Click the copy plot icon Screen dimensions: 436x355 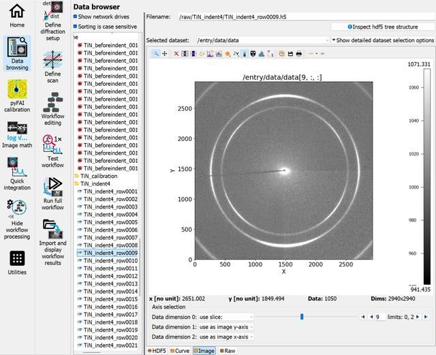pos(281,53)
